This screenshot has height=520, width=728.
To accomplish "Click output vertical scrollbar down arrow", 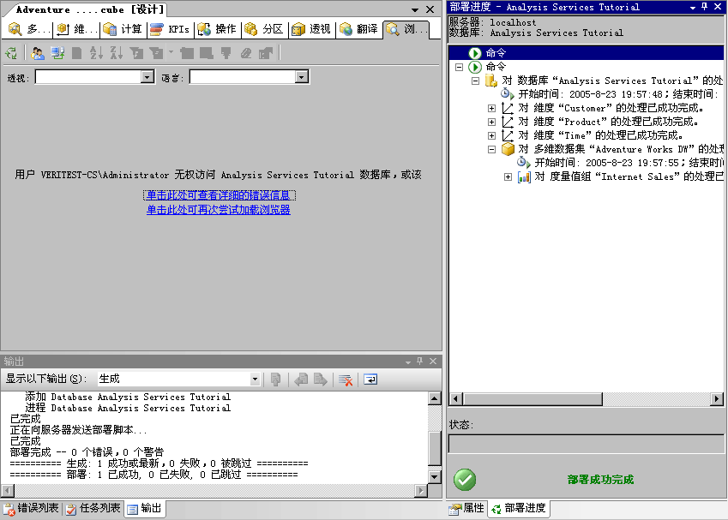I will [x=435, y=476].
